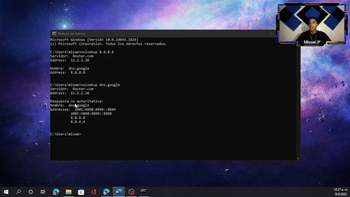Click scrollbar down arrow in Command Prompt

[298, 158]
